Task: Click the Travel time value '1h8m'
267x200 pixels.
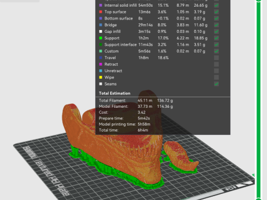Action: point(144,58)
